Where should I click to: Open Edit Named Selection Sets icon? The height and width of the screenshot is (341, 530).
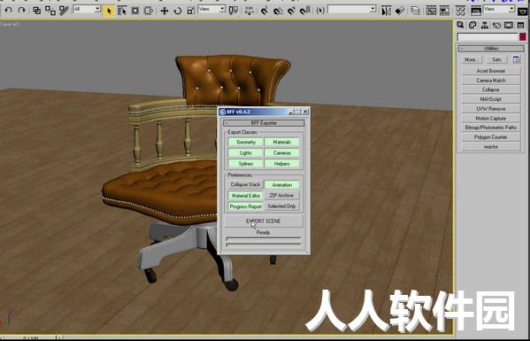coord(320,11)
